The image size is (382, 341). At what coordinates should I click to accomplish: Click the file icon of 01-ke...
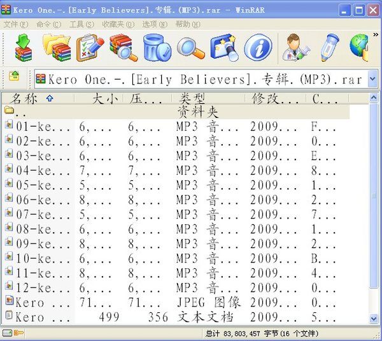click(9, 124)
